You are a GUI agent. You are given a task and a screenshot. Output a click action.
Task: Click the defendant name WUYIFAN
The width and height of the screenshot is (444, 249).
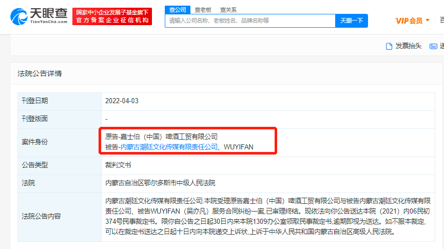tap(238, 147)
